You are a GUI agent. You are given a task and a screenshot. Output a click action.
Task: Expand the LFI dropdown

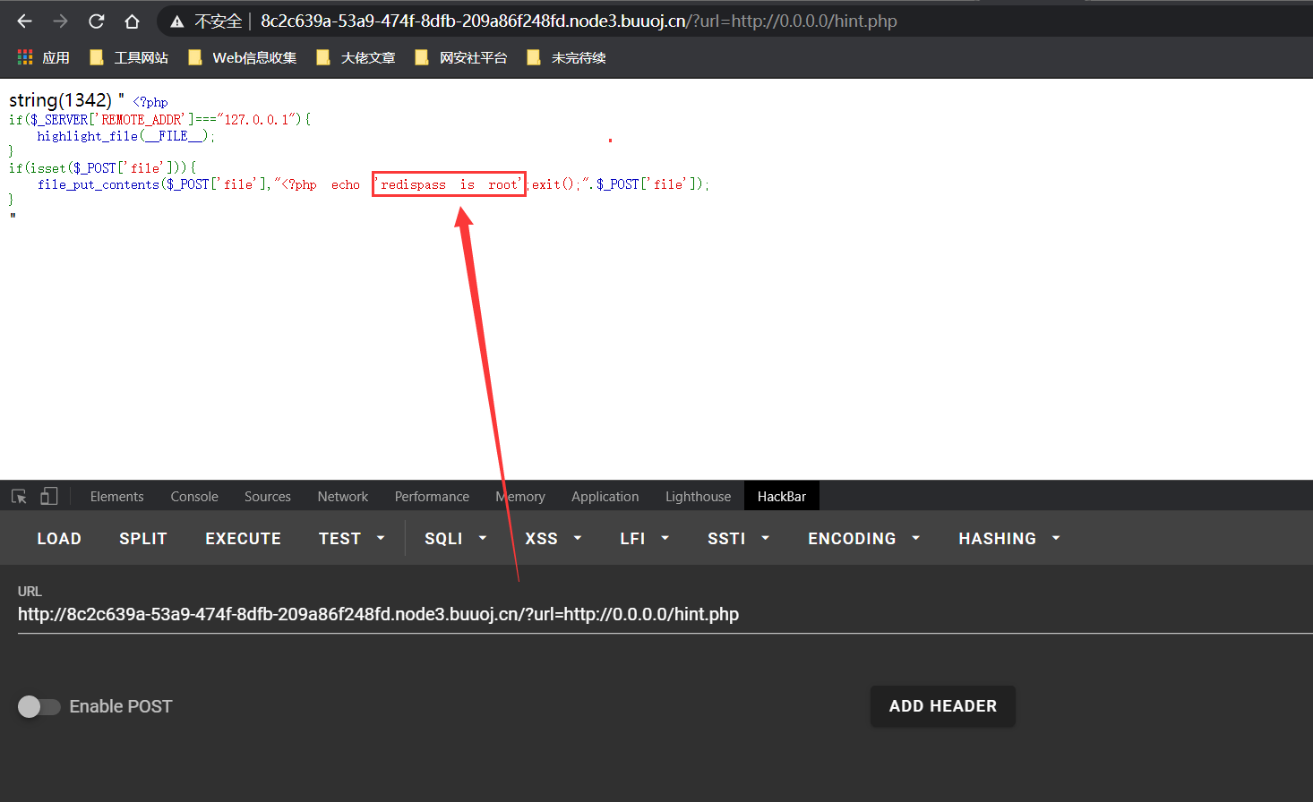coord(645,538)
